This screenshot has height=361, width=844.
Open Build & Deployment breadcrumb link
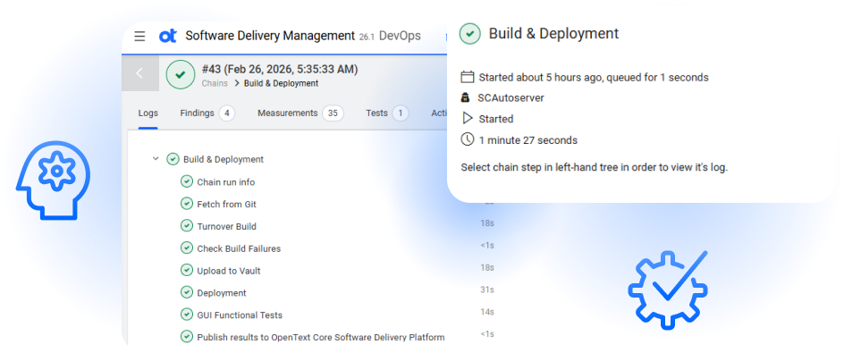click(281, 83)
